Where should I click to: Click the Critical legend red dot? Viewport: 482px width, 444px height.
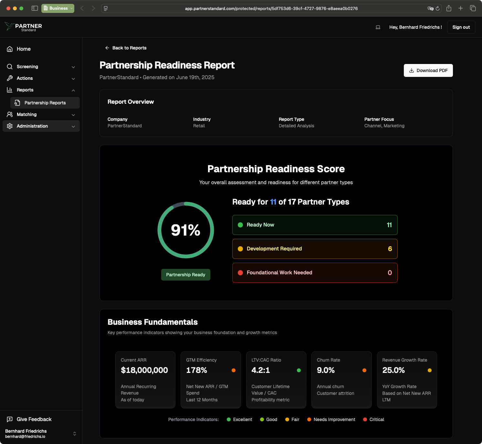point(365,419)
